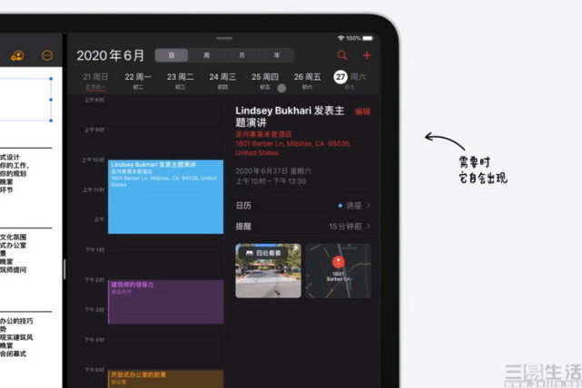
Task: Select day 21 周日 in week strip
Action: click(x=95, y=81)
